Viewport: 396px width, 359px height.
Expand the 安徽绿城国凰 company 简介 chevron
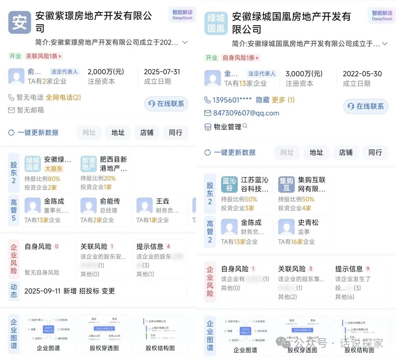pyautogui.click(x=385, y=44)
